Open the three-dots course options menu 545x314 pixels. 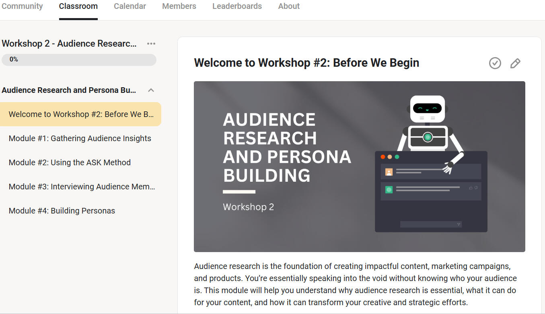click(151, 43)
